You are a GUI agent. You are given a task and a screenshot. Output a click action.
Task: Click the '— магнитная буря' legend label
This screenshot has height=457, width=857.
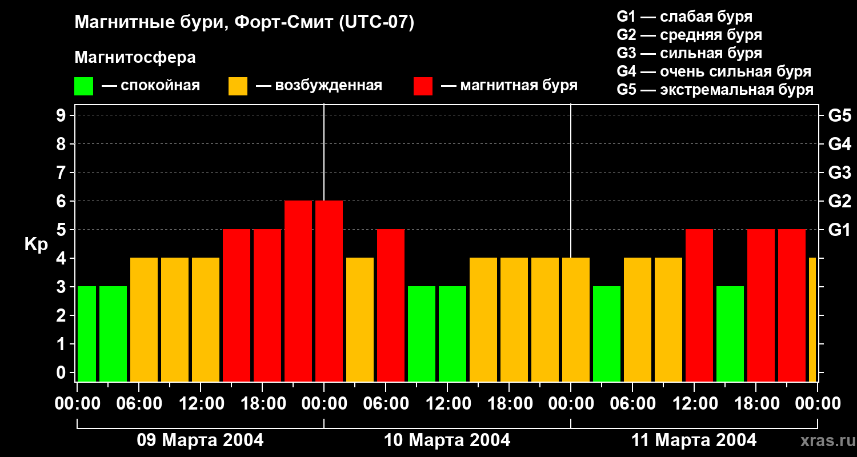(510, 86)
